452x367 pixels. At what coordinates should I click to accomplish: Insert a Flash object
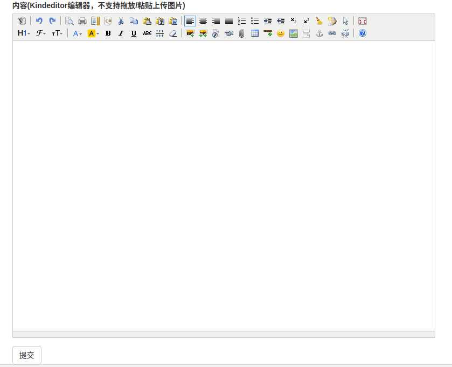pos(215,33)
